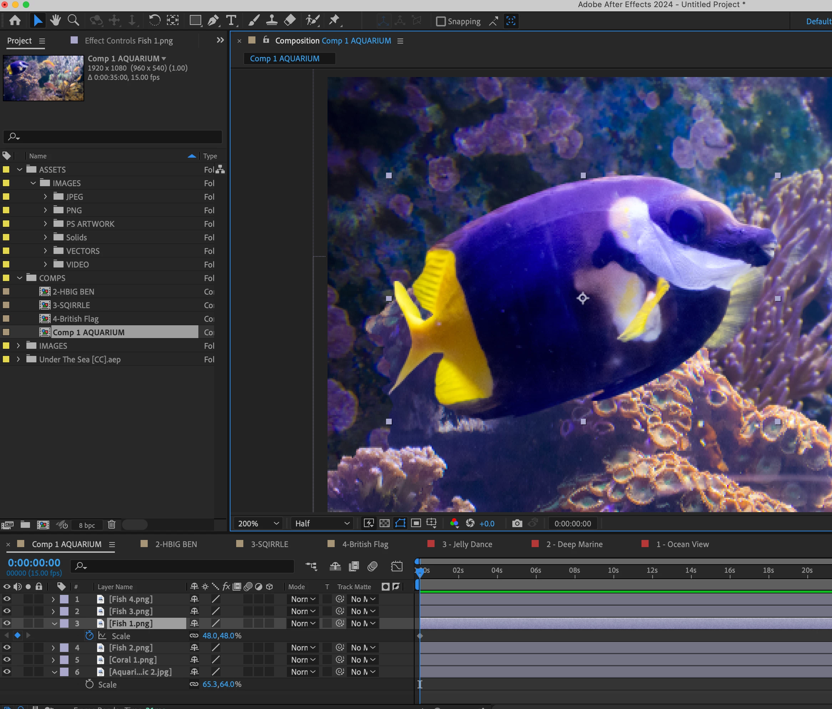Click the delete trash icon in Project panel

(112, 525)
